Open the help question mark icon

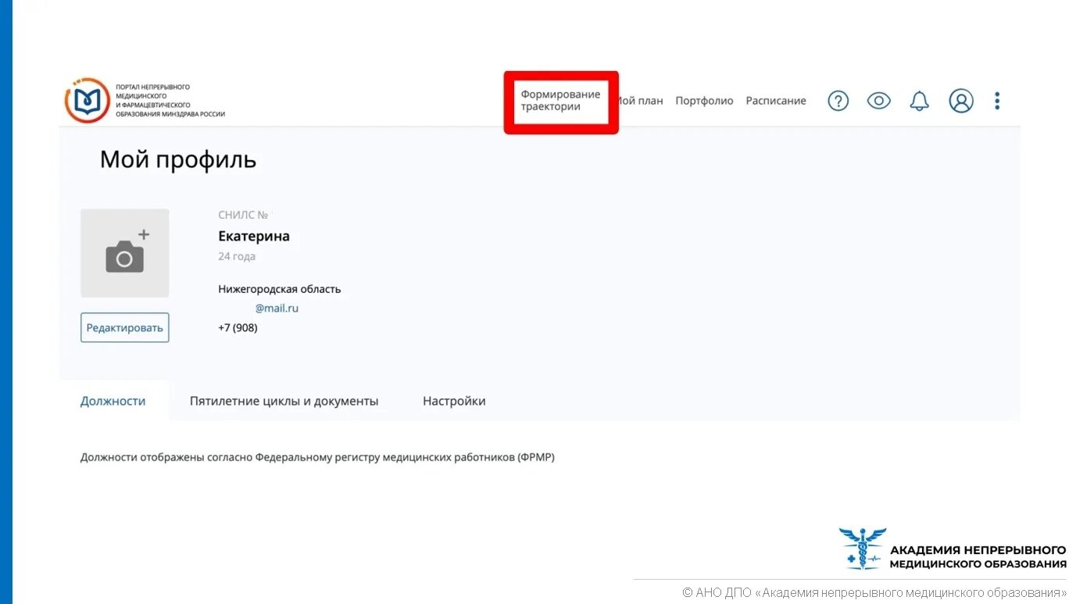point(838,101)
